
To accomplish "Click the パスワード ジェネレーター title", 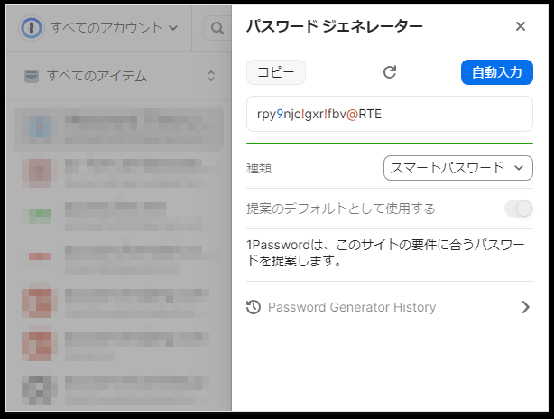I will 334,26.
